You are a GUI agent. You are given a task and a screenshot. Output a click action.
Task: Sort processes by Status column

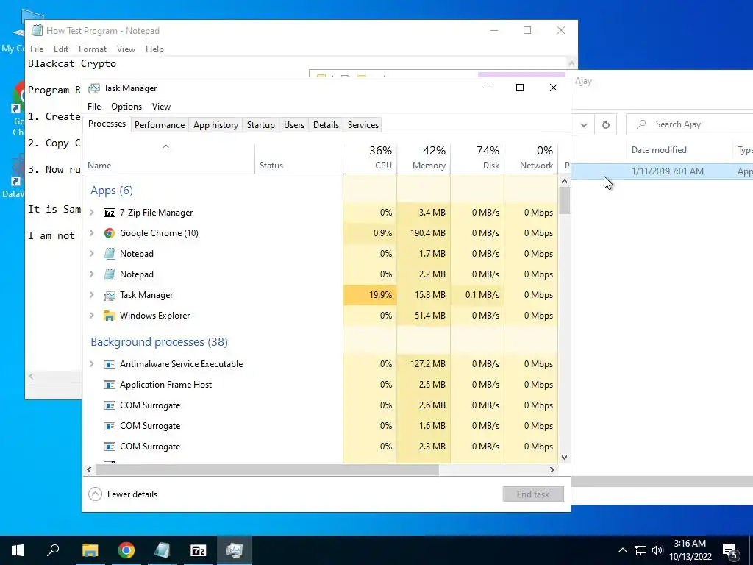(x=299, y=157)
